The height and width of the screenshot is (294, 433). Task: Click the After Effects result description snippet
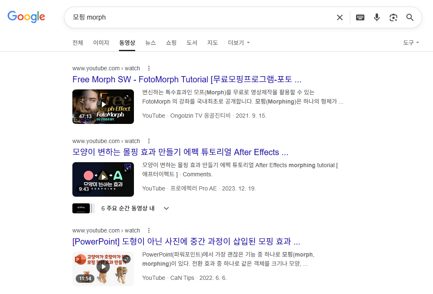pyautogui.click(x=240, y=170)
